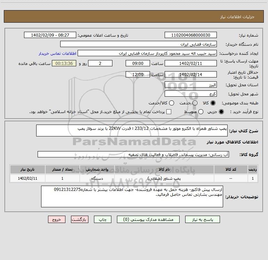Choose جزیی purchase process type
This screenshot has width=268, height=260.
[x=221, y=112]
